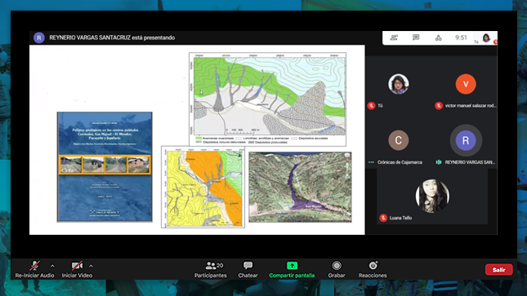The height and width of the screenshot is (296, 527).
Task: Toggle Iniciar Video camera icon
Action: (77, 266)
